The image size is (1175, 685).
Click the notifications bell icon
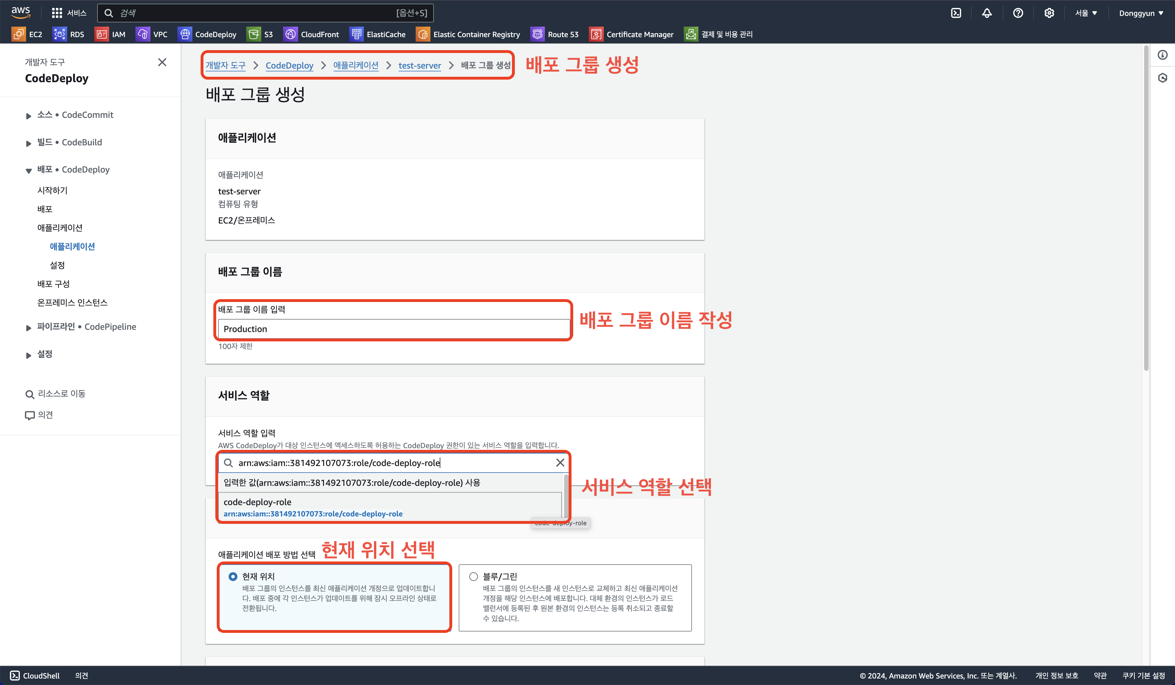[x=987, y=13]
